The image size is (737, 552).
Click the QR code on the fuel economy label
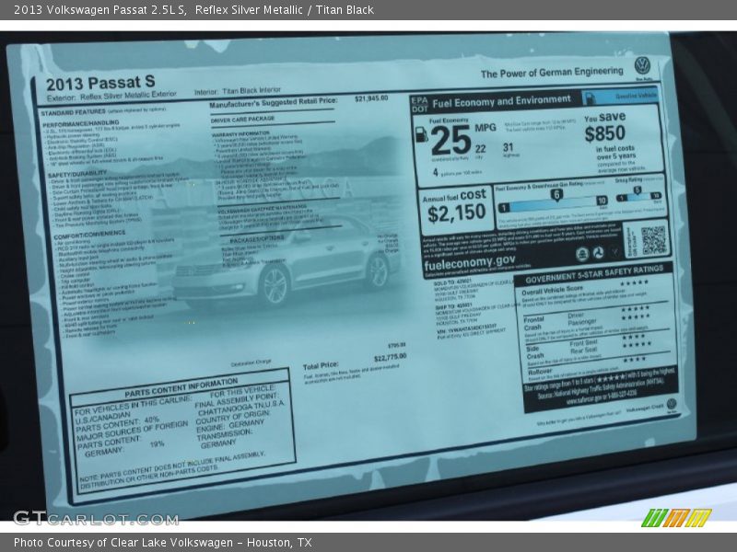[654, 240]
